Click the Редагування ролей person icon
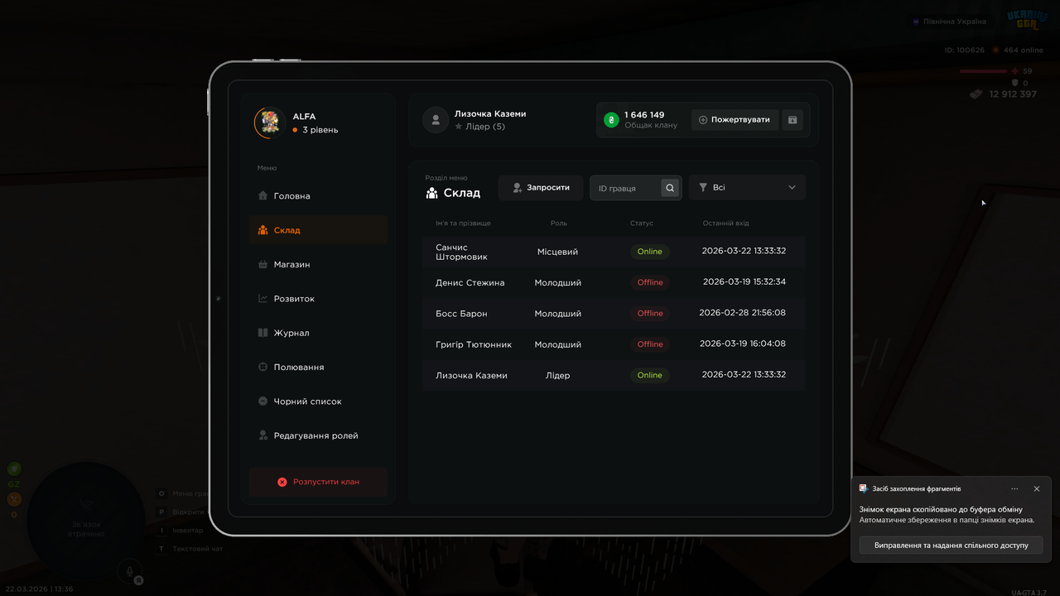The image size is (1060, 596). click(263, 435)
